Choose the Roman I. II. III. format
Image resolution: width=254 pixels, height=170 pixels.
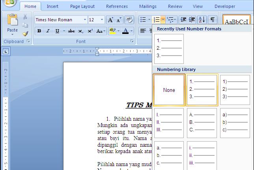tap(169, 123)
